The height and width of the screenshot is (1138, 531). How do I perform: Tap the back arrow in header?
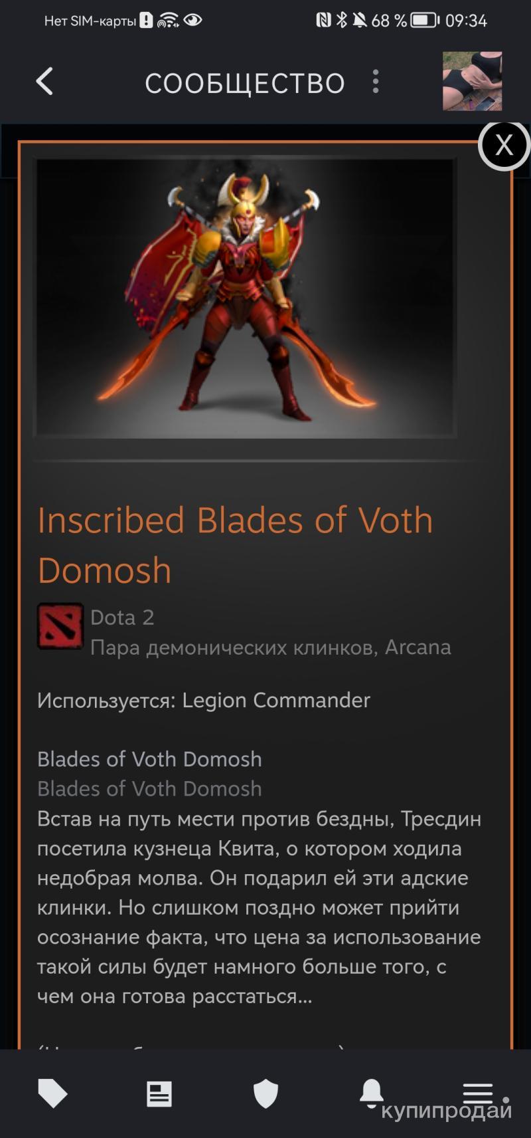(x=44, y=82)
